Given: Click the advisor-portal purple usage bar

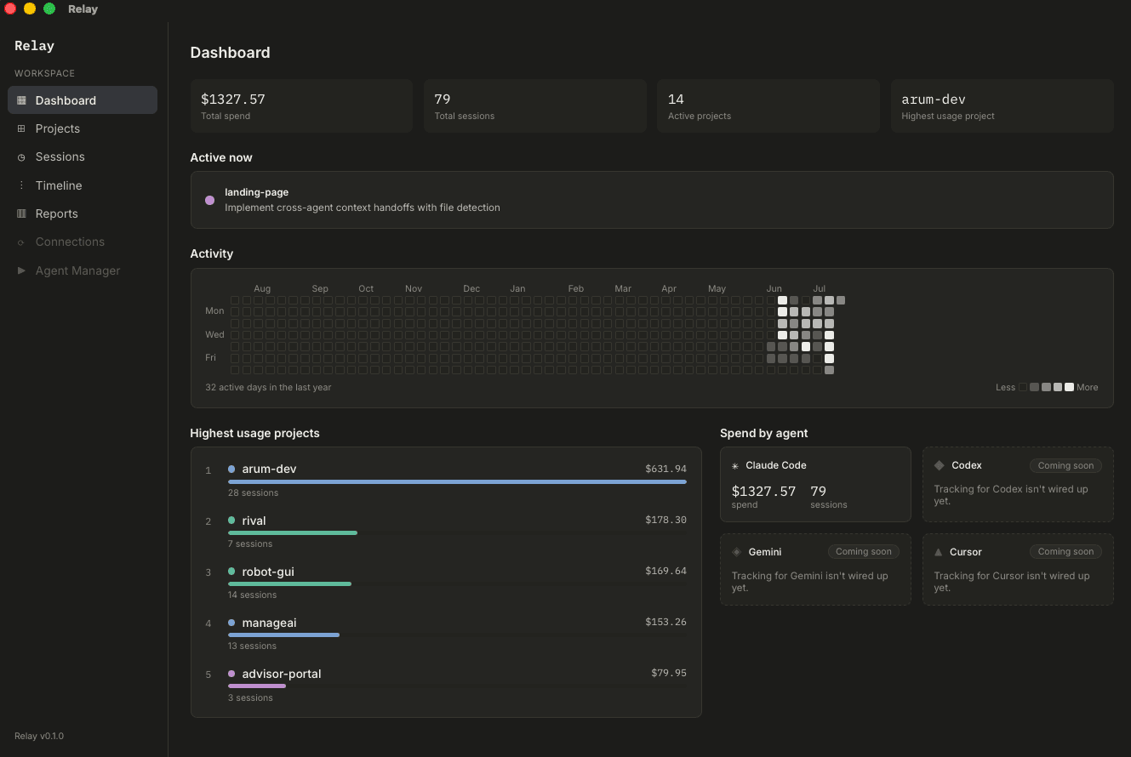Looking at the screenshot, I should 257,686.
